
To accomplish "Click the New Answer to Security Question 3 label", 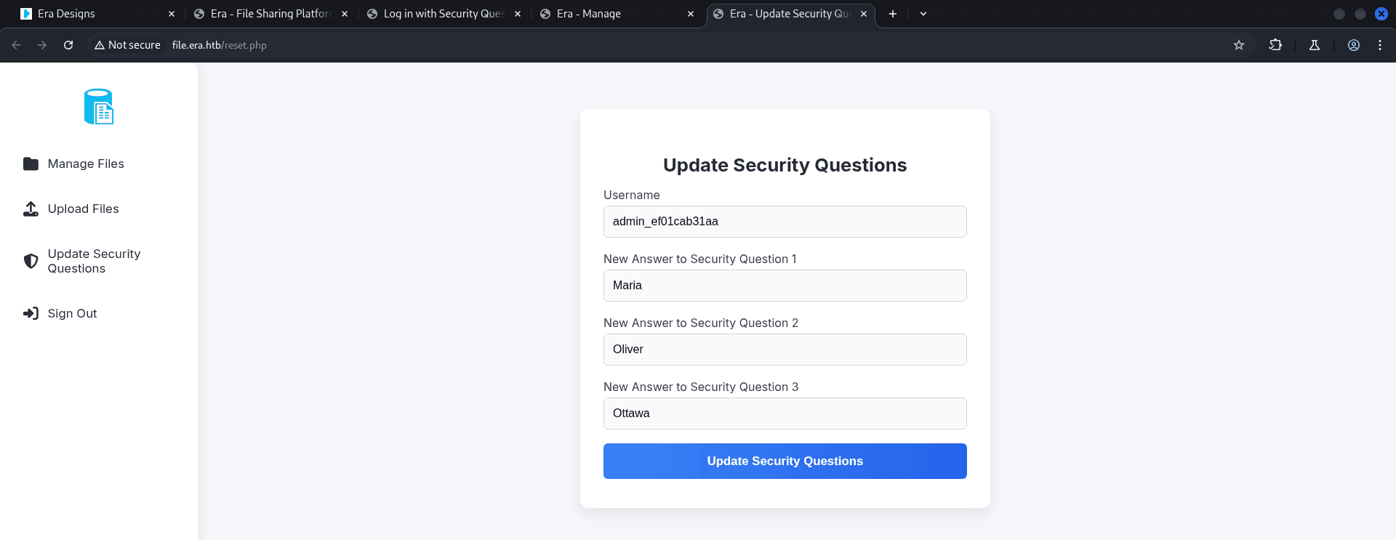I will (x=701, y=387).
